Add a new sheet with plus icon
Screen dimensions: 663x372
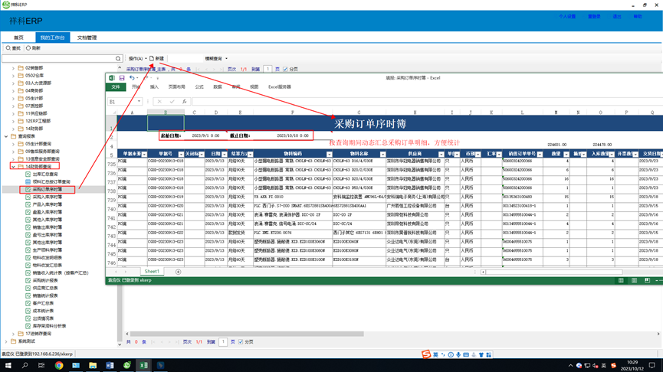coord(178,272)
